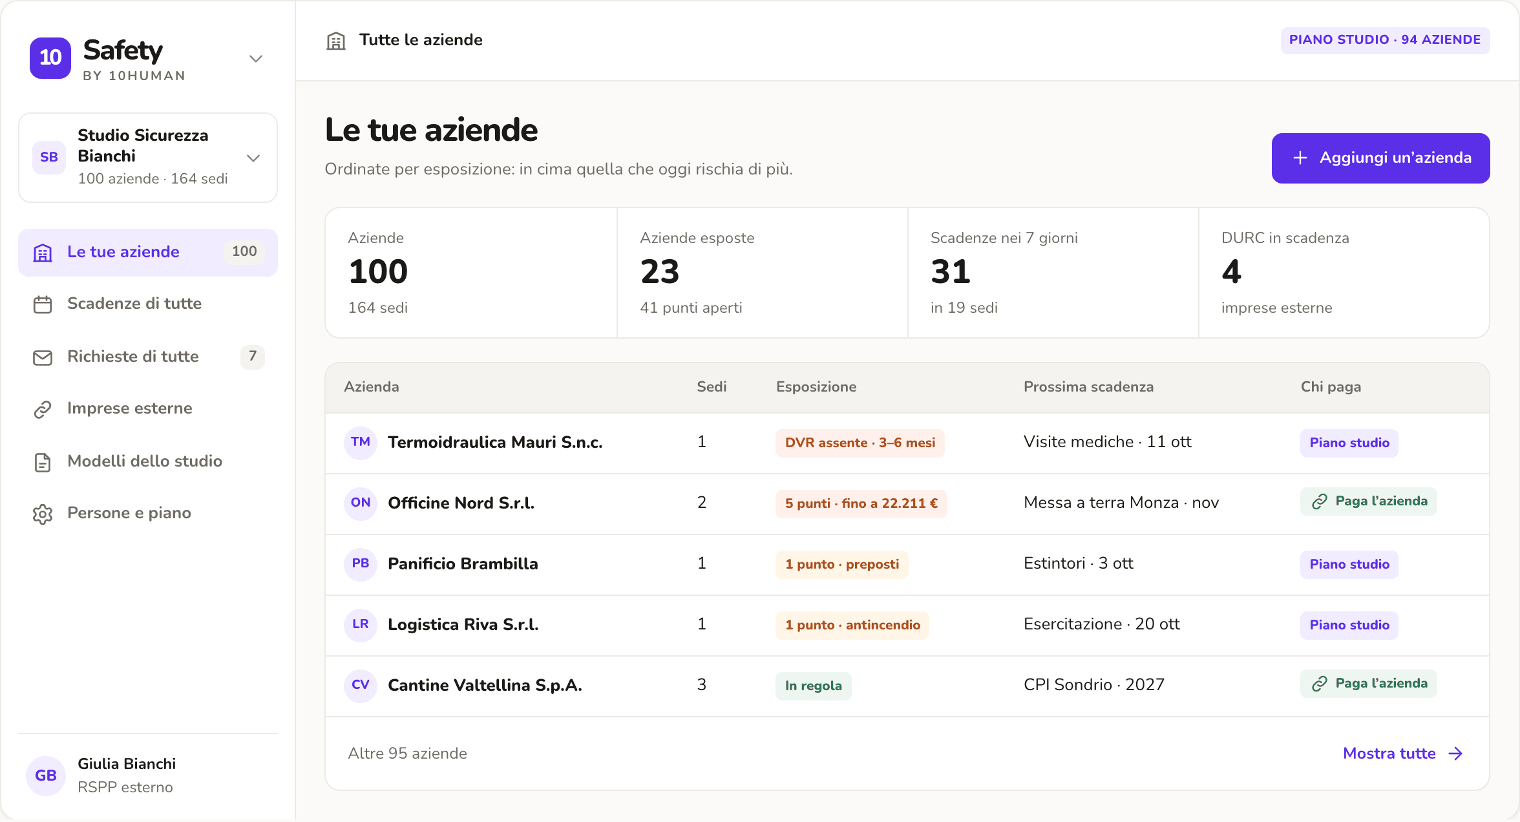Screen dimensions: 1520x822
Task: Open Modelli dello studio page
Action: (148, 462)
